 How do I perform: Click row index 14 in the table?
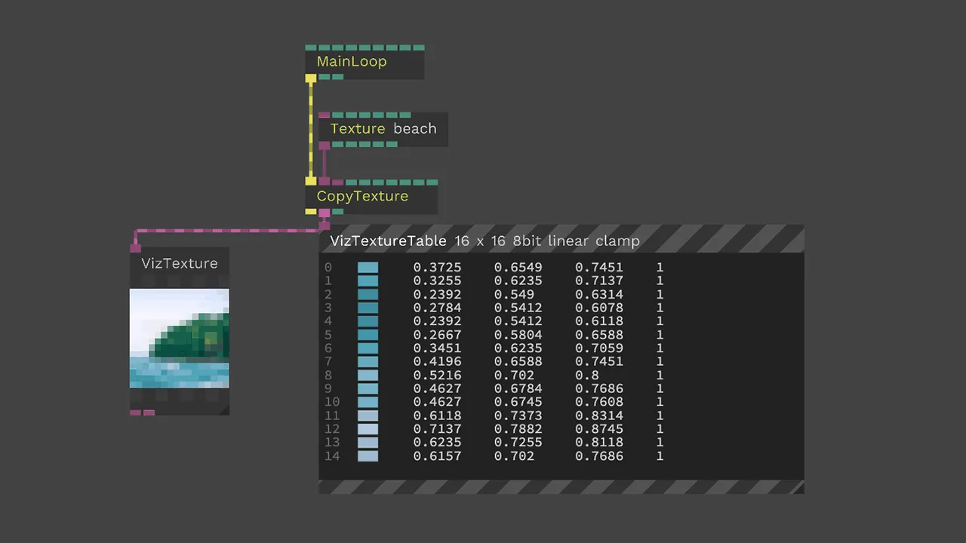click(332, 456)
